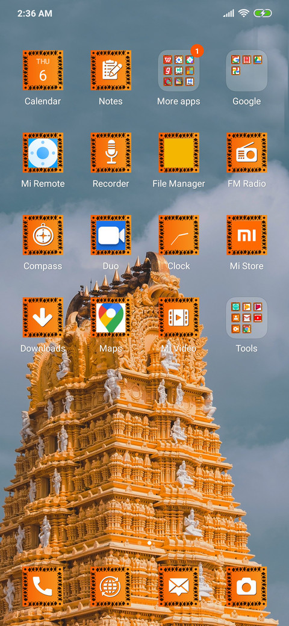This screenshot has width=289, height=626.
Task: Tap the "Tools" folder label
Action: pos(246,349)
